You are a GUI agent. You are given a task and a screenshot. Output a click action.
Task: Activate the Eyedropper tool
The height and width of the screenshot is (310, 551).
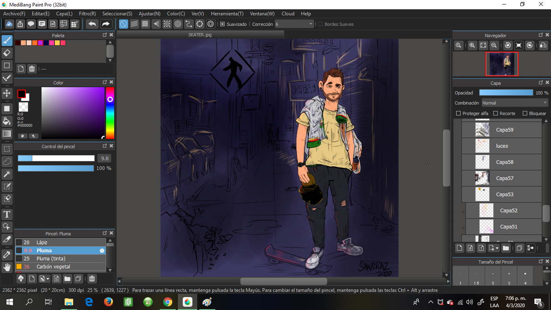[7, 254]
